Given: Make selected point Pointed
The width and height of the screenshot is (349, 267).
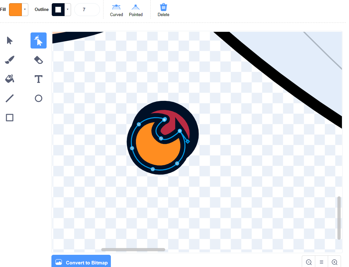Looking at the screenshot, I should coord(136,10).
